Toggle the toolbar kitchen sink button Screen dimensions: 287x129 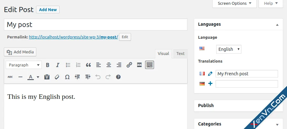coord(150,65)
